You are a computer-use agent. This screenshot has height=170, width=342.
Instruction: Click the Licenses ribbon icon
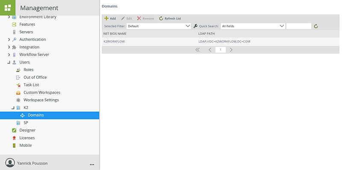point(14,138)
